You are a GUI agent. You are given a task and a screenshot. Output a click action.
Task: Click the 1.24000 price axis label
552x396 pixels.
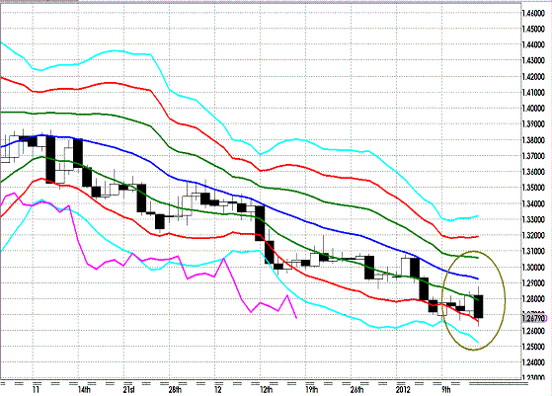533,362
